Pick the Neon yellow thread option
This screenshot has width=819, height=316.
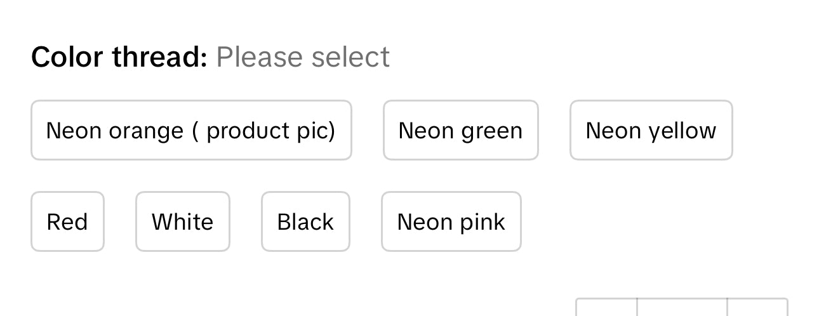tap(651, 130)
